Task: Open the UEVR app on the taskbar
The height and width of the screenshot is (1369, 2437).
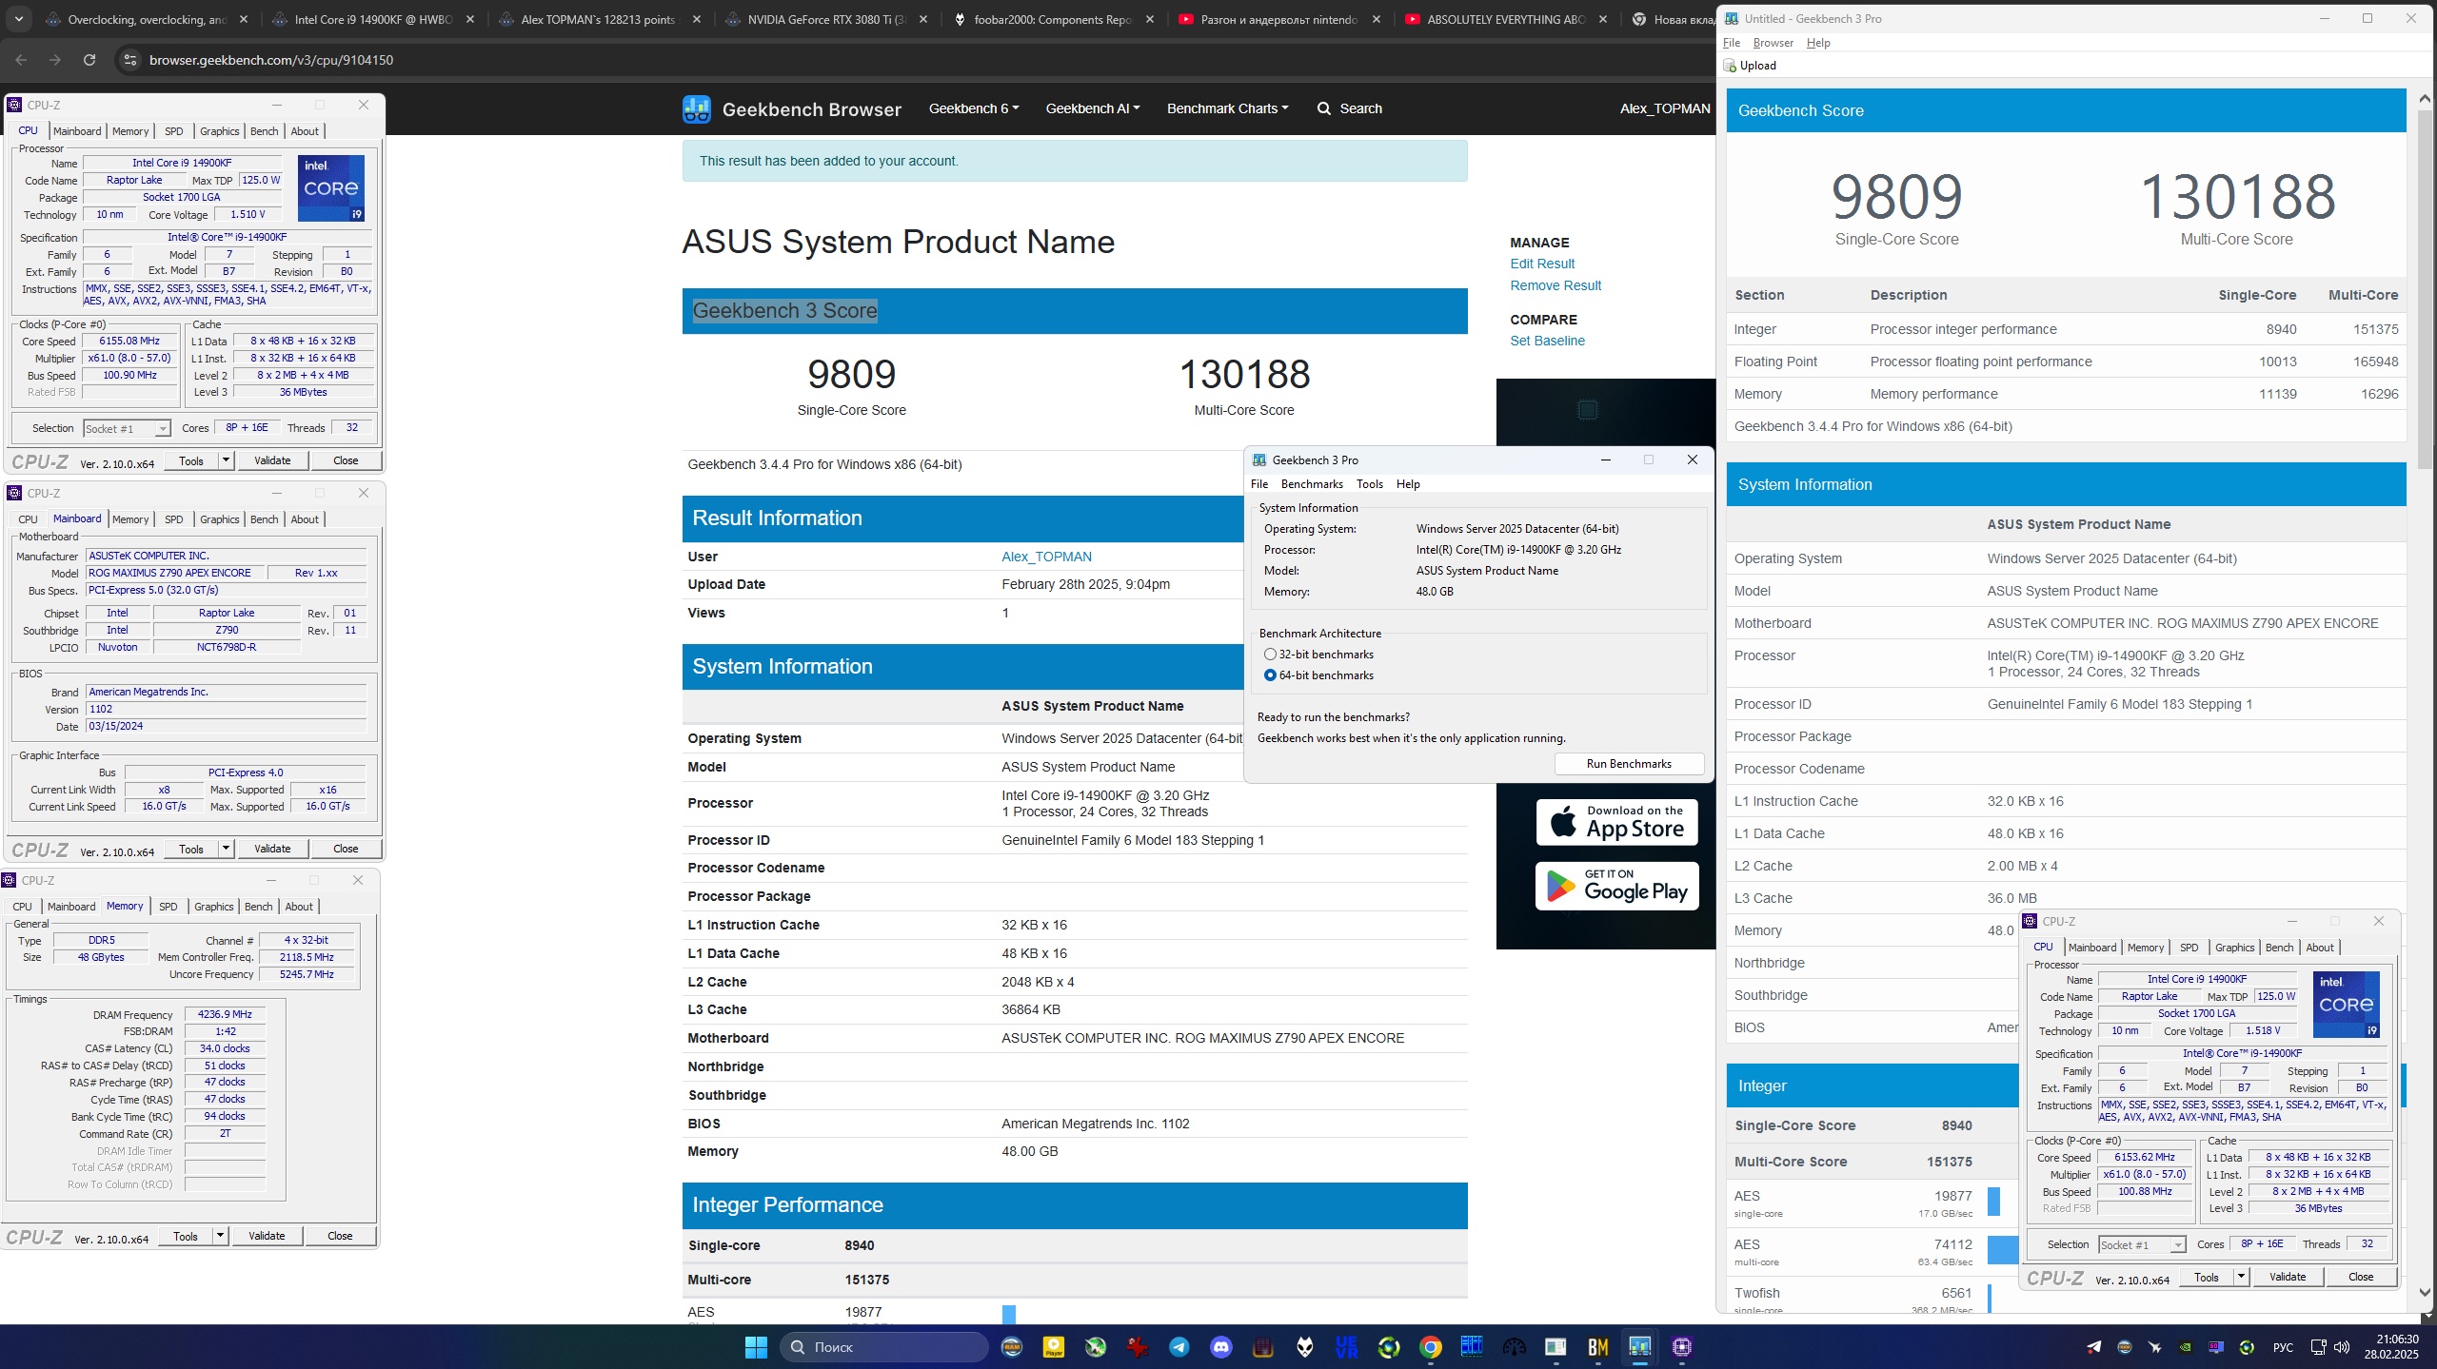Action: [x=1346, y=1347]
